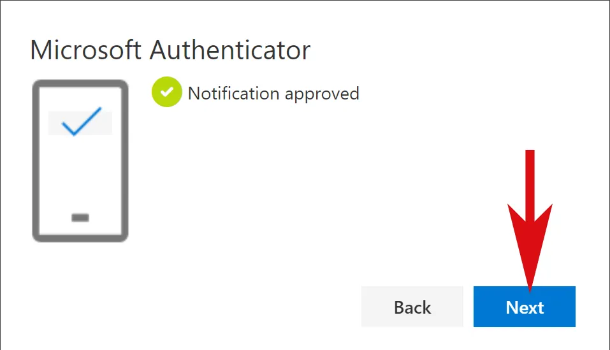Click the Next button

tap(524, 307)
